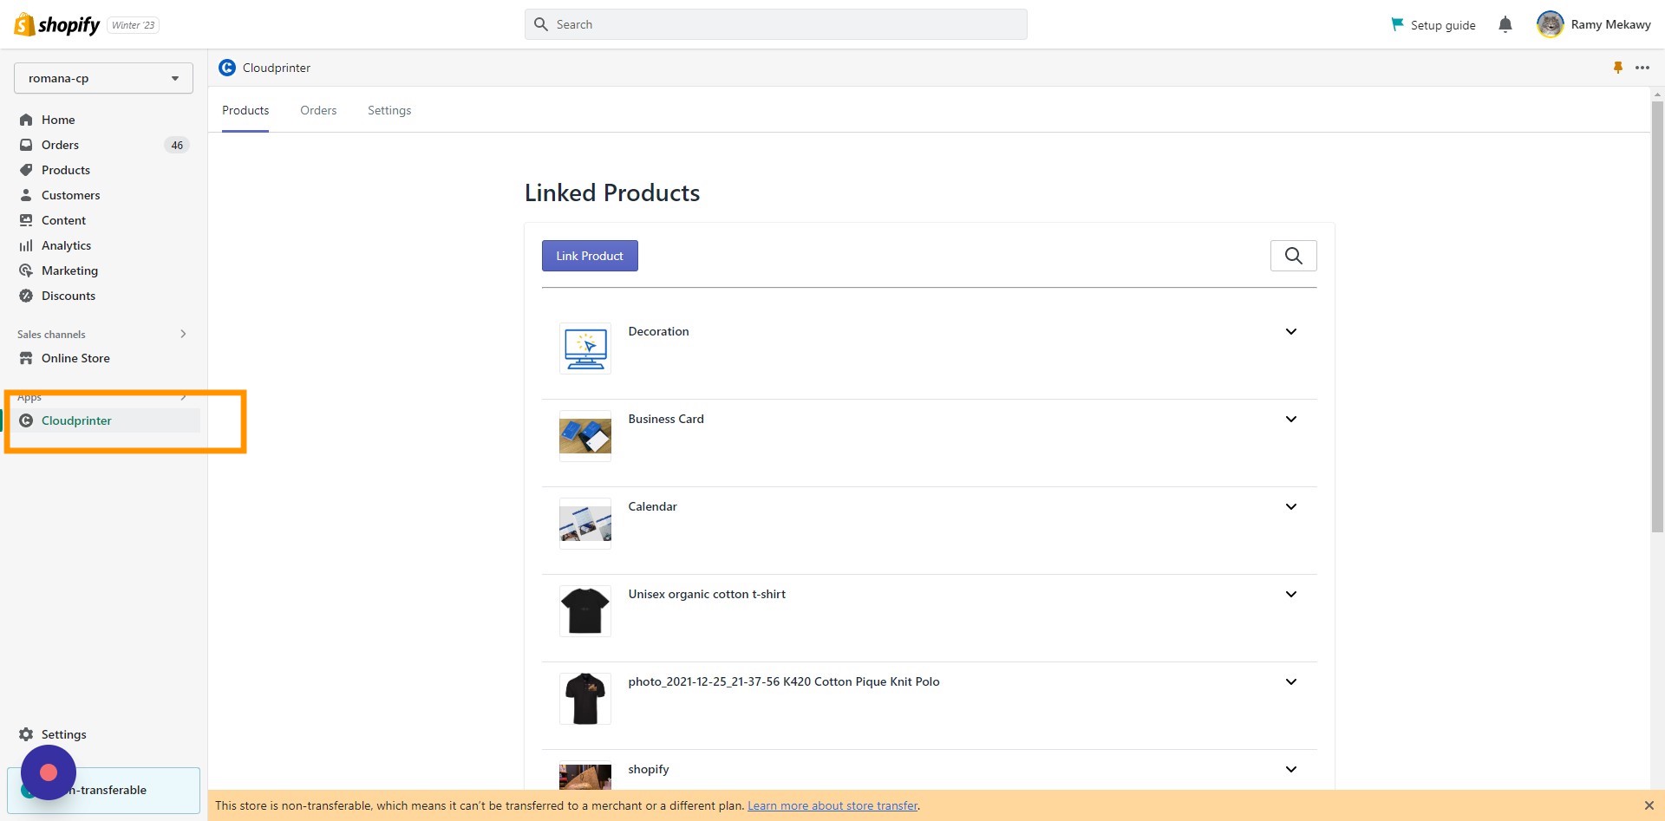Click the red record floating button
Viewport: 1665px width, 821px height.
(49, 772)
